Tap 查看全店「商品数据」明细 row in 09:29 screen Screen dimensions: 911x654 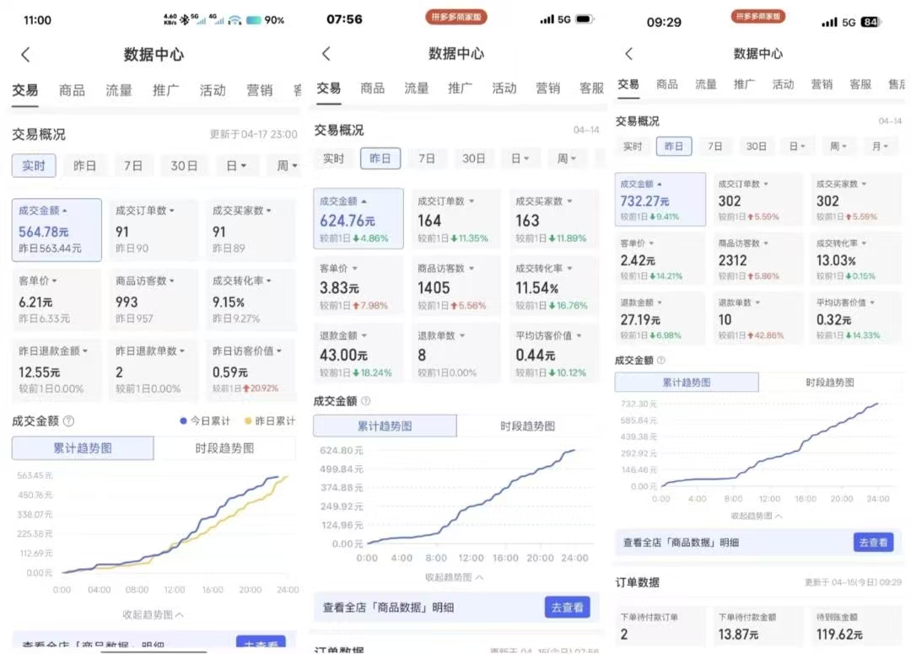coord(759,543)
